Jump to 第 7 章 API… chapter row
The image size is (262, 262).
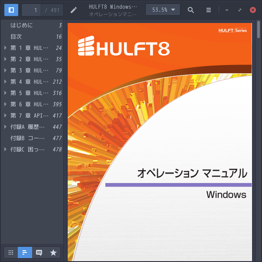[32, 115]
